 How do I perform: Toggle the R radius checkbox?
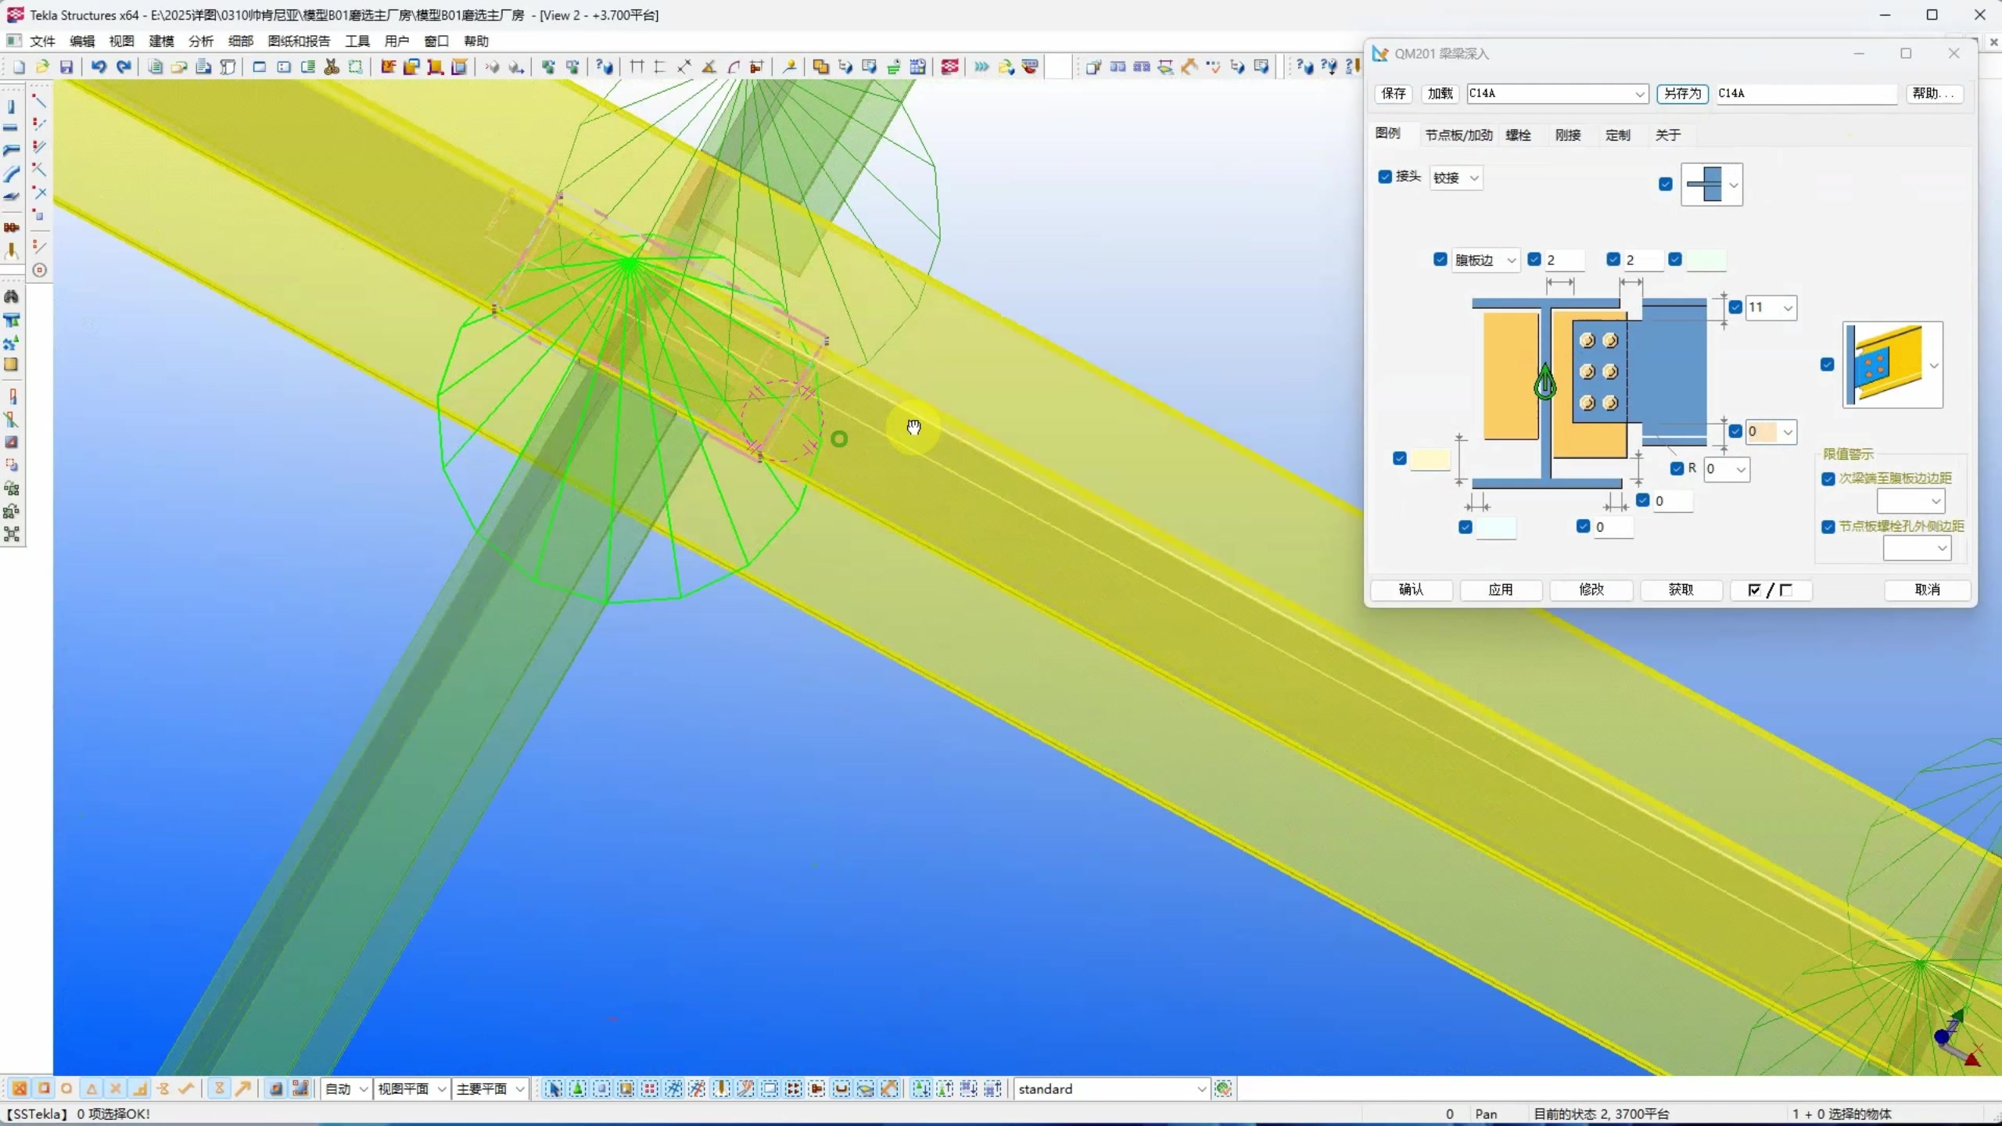coord(1677,468)
